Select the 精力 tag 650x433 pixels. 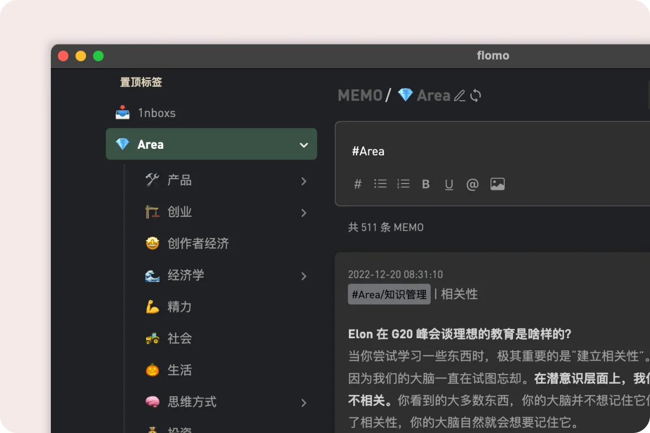(x=179, y=307)
